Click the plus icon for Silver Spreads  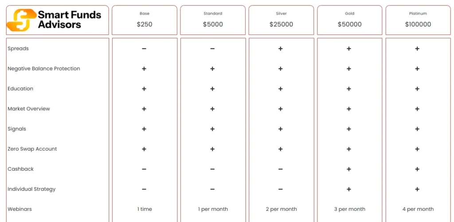click(281, 49)
